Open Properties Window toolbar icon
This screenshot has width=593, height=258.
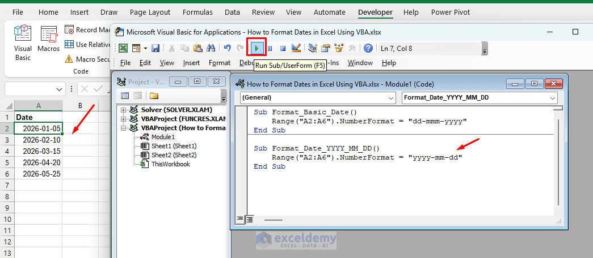[325, 48]
